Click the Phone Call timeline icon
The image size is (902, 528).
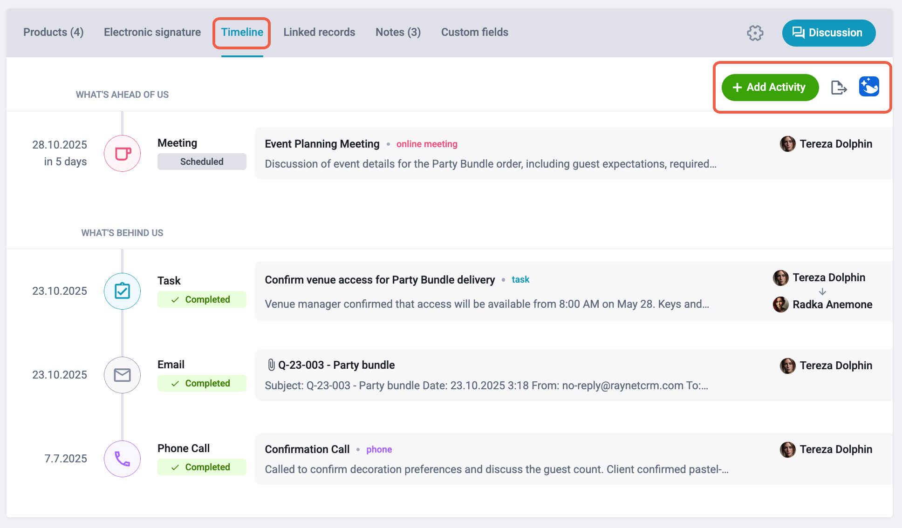[x=122, y=459]
